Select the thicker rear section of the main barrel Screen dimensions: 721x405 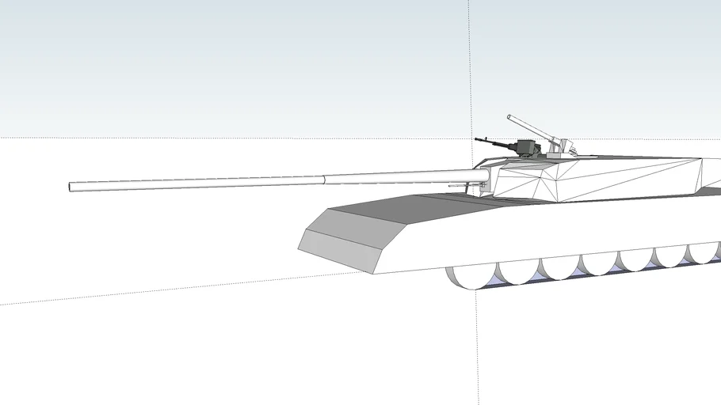point(396,177)
